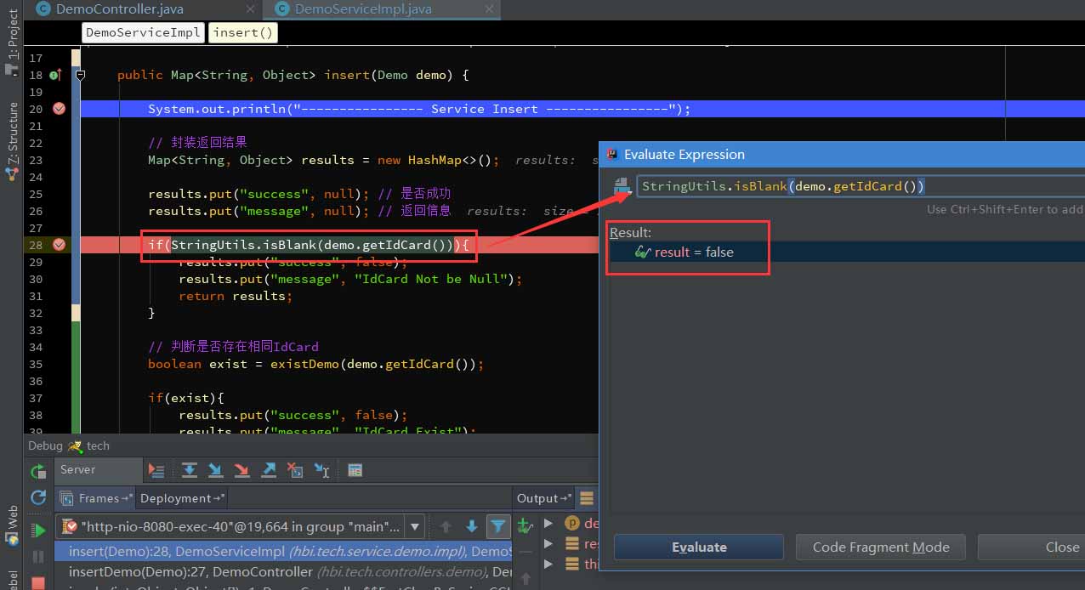
Task: Click line number 23 in gutter
Action: [x=36, y=160]
